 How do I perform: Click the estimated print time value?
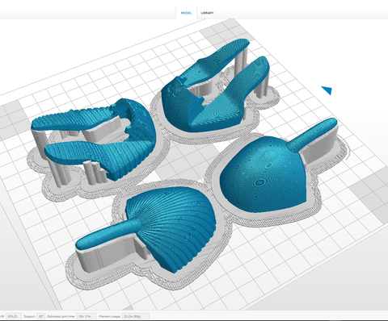click(x=86, y=316)
